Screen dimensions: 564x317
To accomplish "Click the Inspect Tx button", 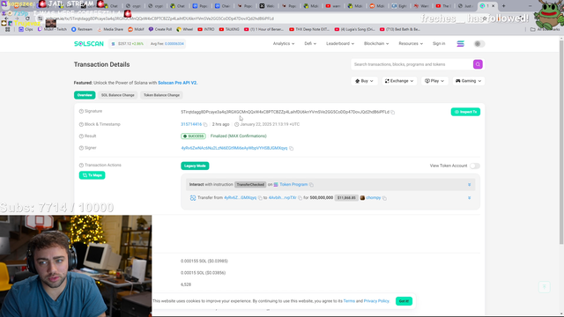I will click(465, 112).
